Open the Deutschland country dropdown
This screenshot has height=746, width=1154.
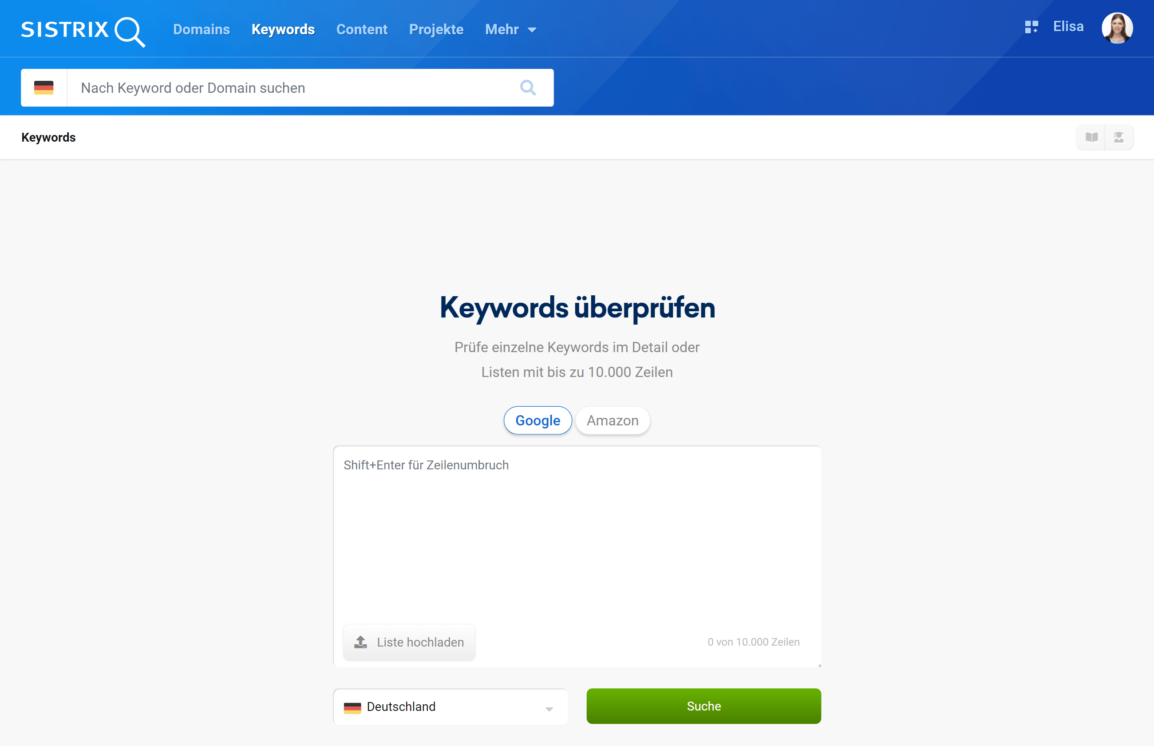[x=449, y=707]
